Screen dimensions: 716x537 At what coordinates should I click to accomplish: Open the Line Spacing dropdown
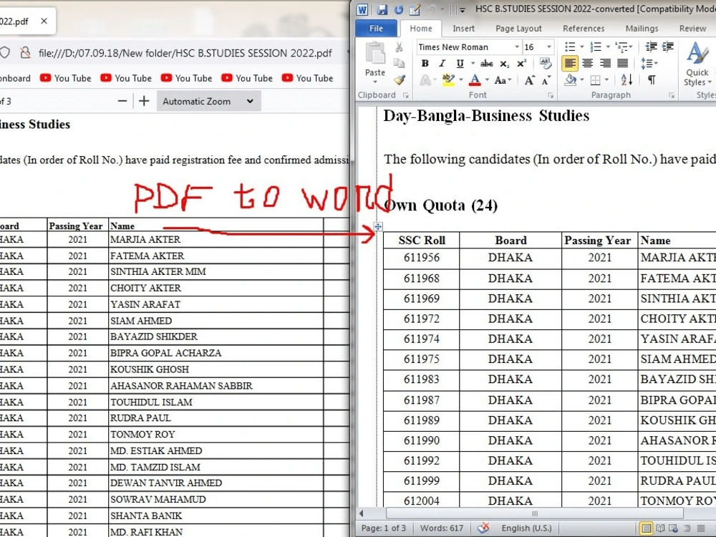[649, 64]
